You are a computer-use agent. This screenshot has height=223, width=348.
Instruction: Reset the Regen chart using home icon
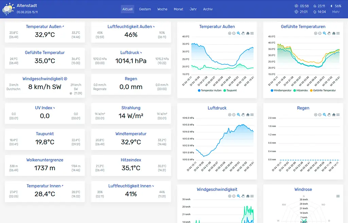click(x=334, y=115)
